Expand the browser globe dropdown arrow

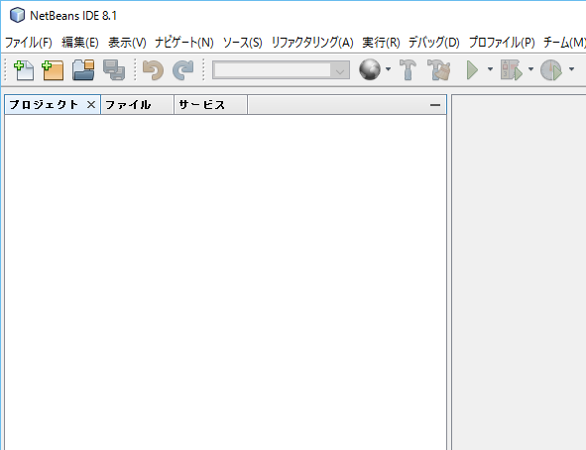(x=388, y=69)
